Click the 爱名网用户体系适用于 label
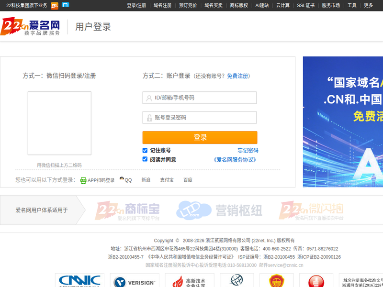 click(42, 210)
